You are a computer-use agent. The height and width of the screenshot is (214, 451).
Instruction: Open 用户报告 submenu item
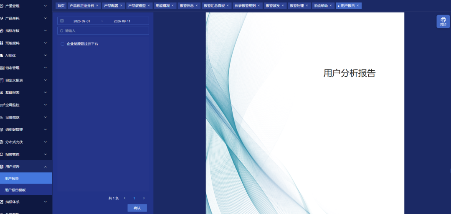(x=26, y=179)
